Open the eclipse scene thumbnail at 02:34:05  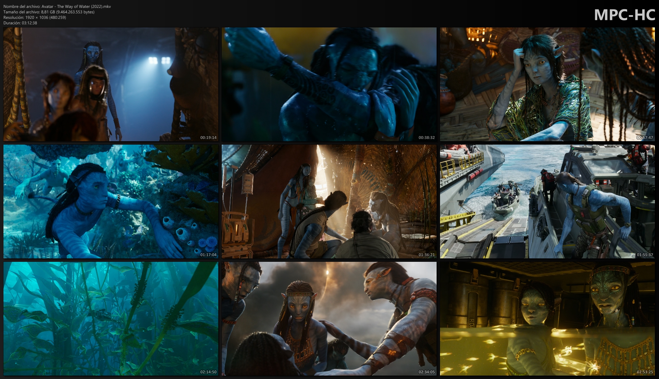(329, 318)
